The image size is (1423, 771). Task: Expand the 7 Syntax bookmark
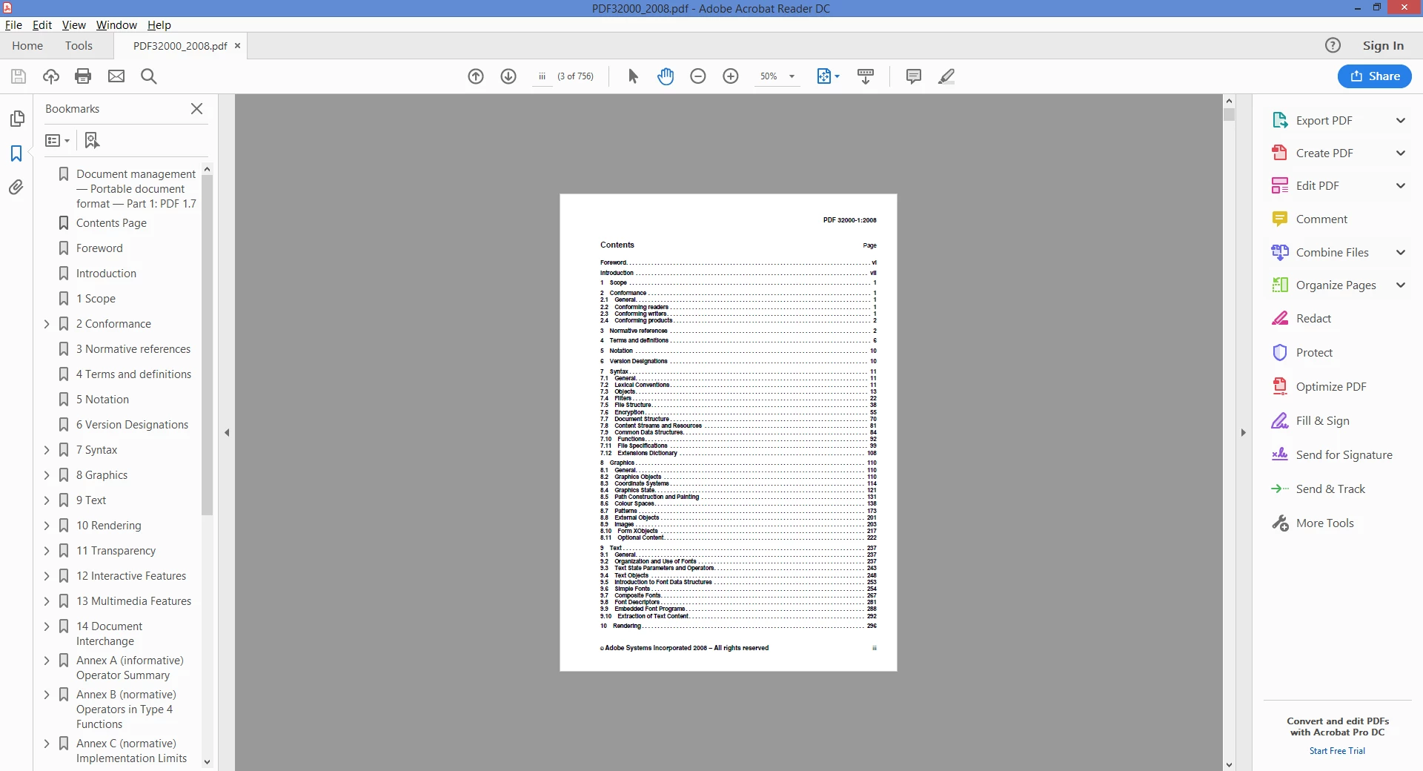pos(47,450)
